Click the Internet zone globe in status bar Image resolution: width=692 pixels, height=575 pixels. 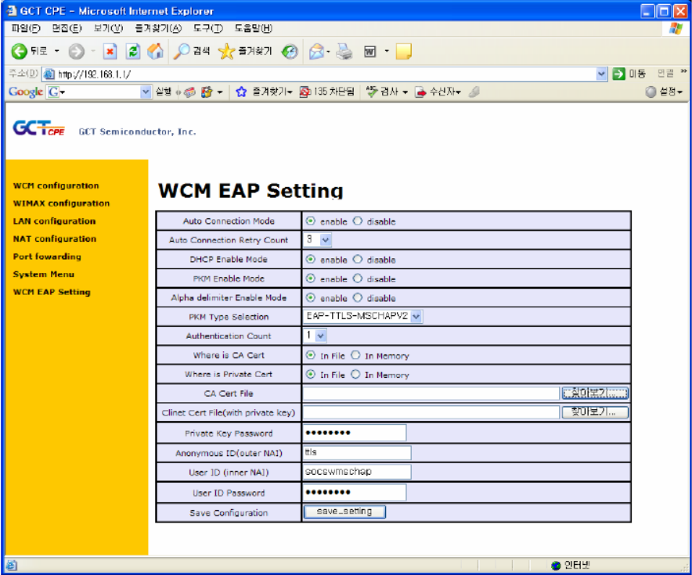tap(556, 566)
